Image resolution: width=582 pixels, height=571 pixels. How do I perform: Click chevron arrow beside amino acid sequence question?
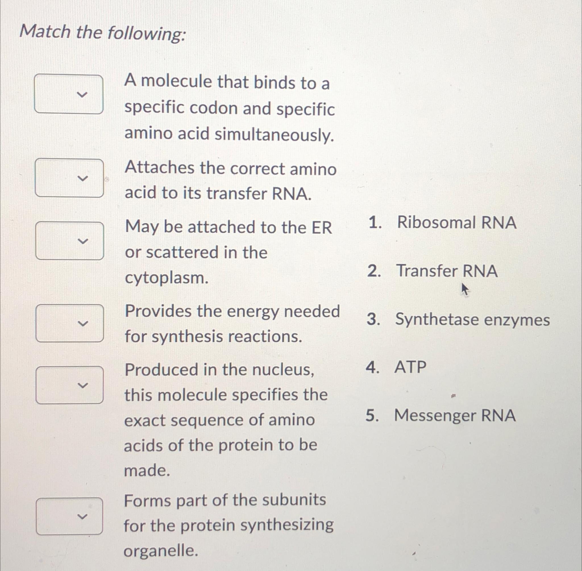83,385
